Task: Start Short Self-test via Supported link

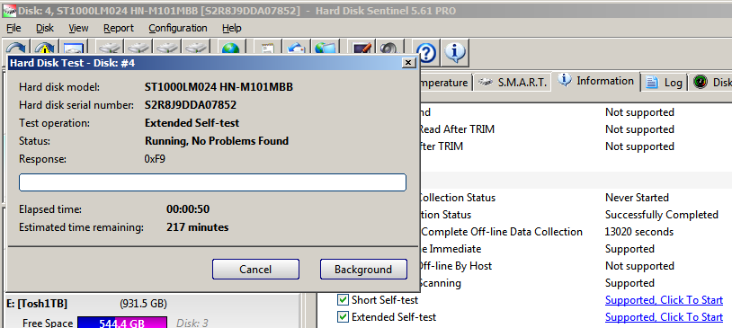Action: [664, 299]
